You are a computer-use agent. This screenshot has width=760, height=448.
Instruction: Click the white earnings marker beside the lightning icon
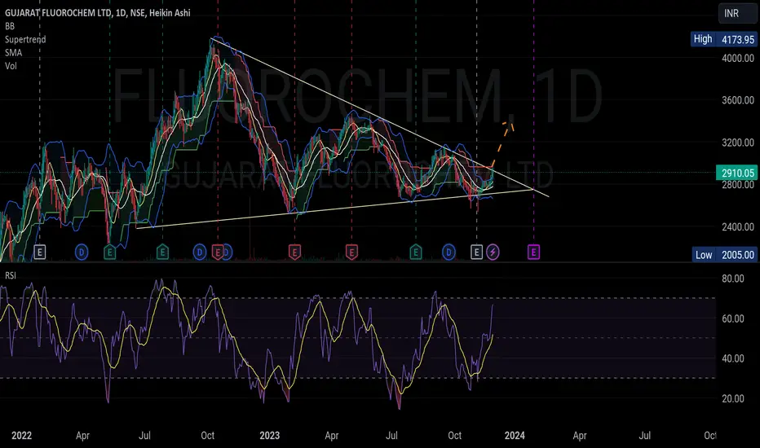[x=476, y=252]
